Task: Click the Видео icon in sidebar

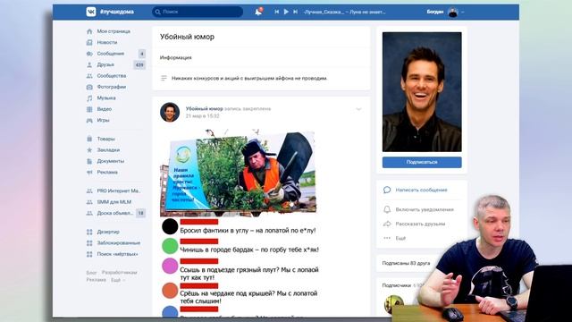Action: coord(89,109)
